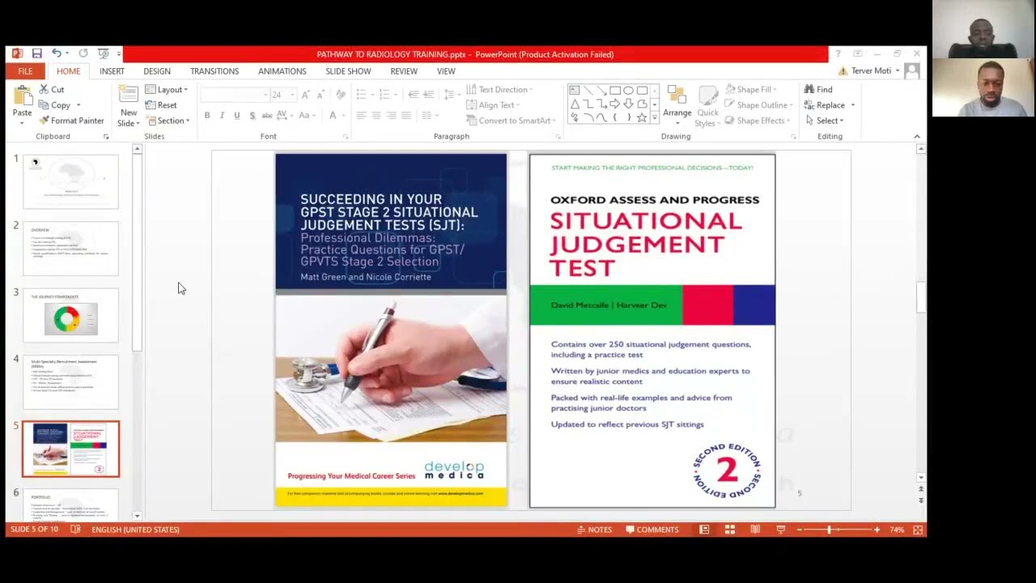The height and width of the screenshot is (583, 1036).
Task: Select the Text Box shape
Action: coord(574,90)
